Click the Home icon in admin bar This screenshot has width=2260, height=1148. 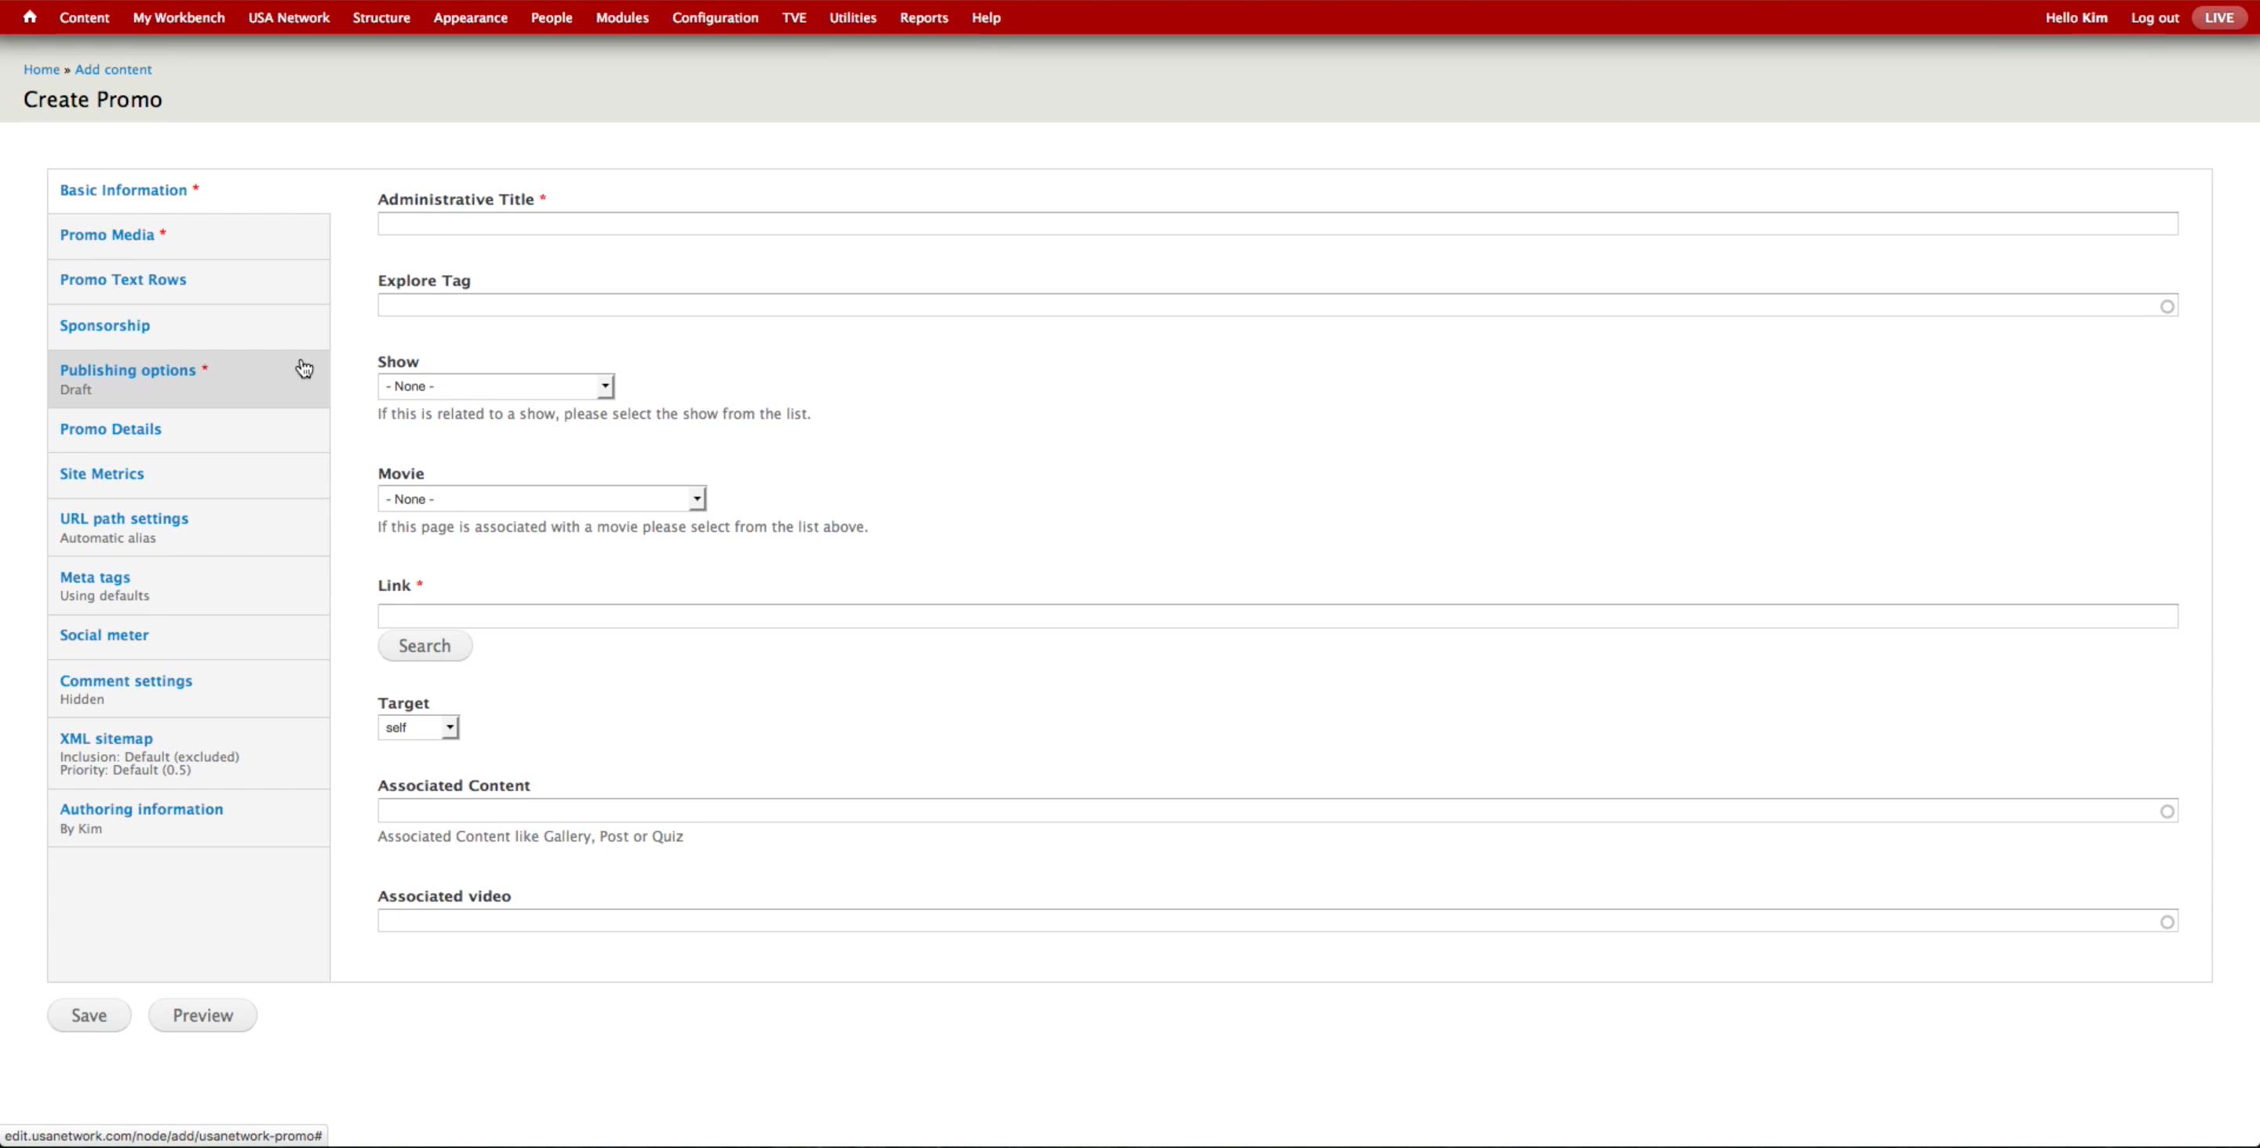tap(30, 16)
